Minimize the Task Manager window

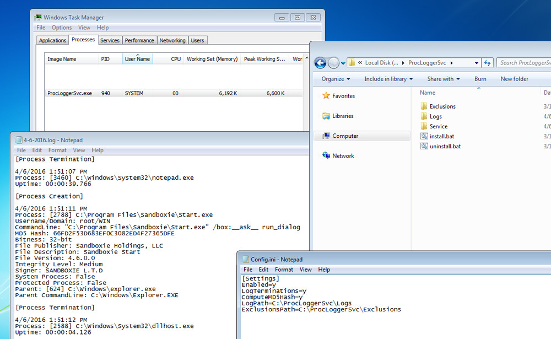click(x=282, y=17)
